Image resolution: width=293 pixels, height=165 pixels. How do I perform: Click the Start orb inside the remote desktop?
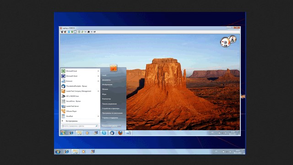[63, 133]
